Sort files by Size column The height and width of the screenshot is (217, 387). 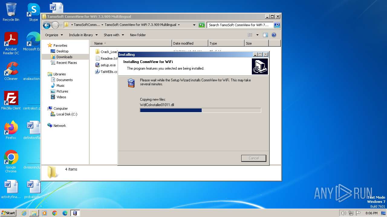coord(256,43)
